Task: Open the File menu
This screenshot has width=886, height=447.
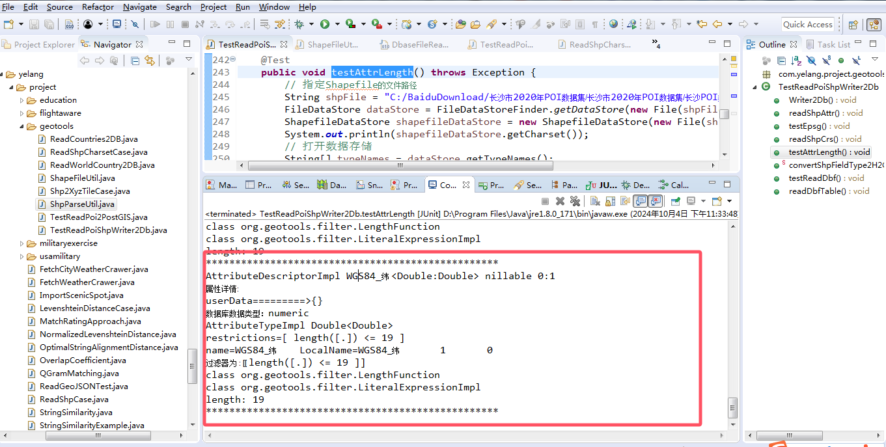Action: click(x=8, y=7)
